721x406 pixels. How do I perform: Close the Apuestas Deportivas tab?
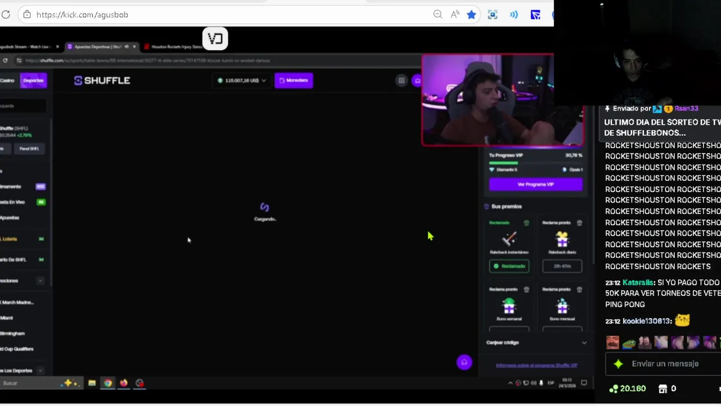tap(134, 47)
